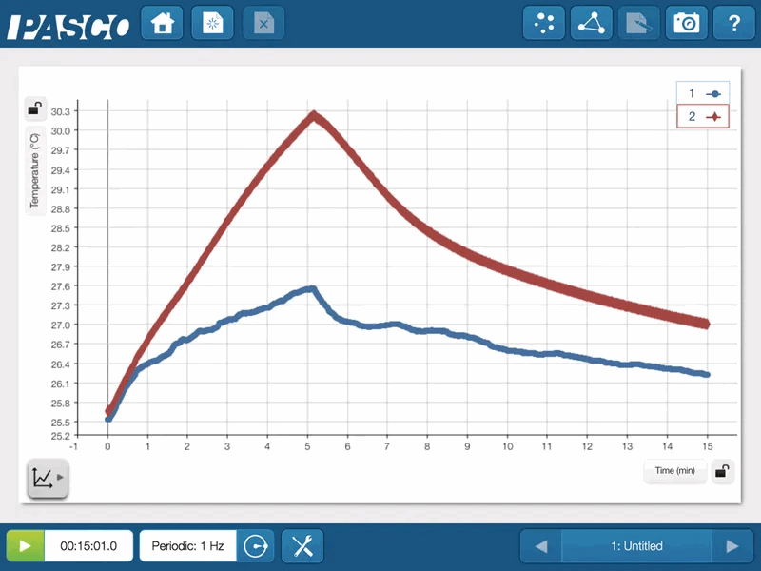
Task: Select run 2 in the legend
Action: coord(702,116)
